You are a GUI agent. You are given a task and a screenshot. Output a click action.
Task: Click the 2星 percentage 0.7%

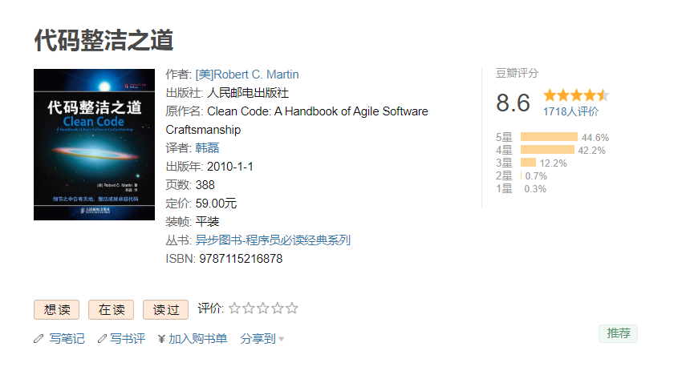coord(536,175)
